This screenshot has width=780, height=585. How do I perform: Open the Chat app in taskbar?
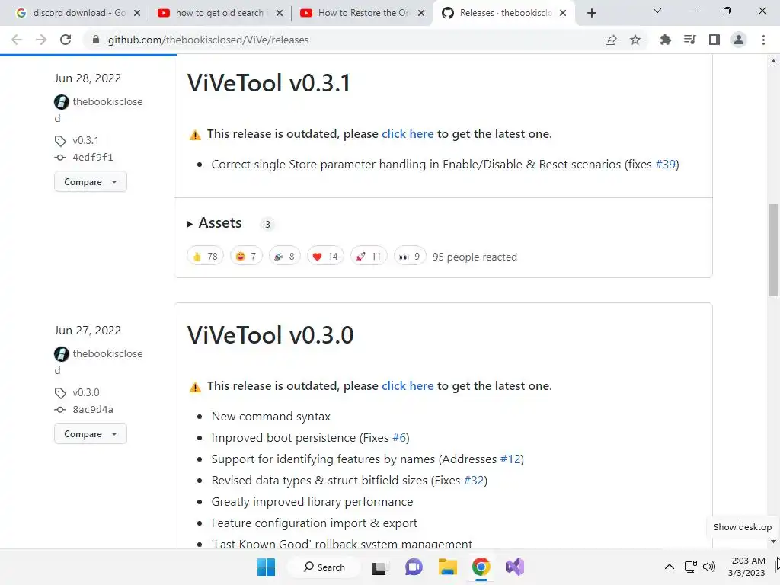click(414, 567)
